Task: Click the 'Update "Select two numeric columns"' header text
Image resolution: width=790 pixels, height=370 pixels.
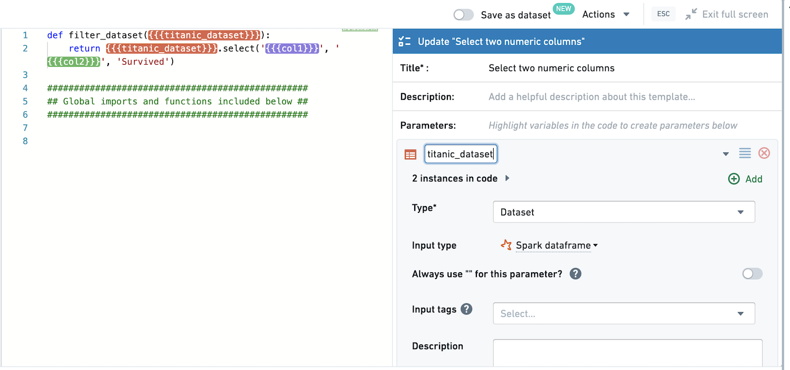Action: pos(501,42)
